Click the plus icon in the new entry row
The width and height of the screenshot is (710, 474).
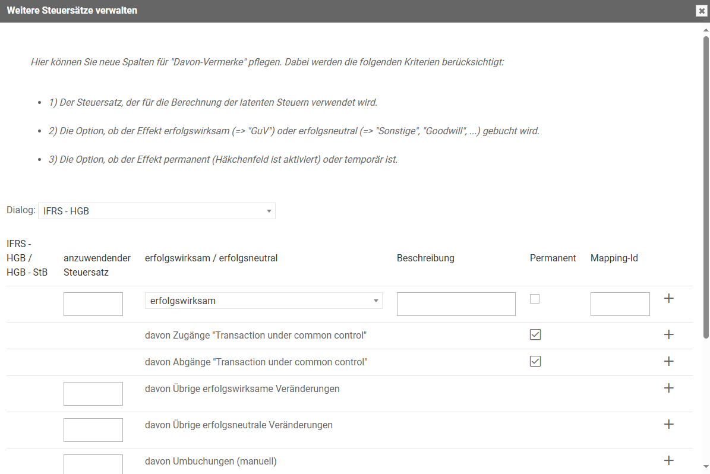pos(669,298)
